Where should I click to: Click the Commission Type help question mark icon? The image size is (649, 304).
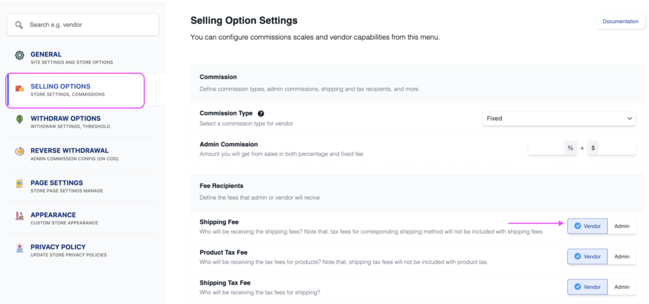point(261,114)
